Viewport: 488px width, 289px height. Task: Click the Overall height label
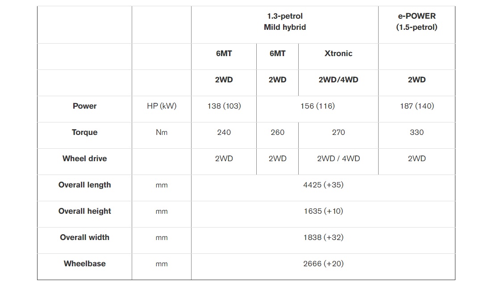pos(85,211)
